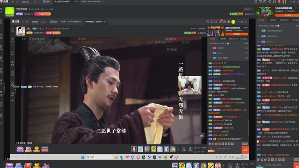
Task: Click nested chat message input field
Action: tap(228, 149)
